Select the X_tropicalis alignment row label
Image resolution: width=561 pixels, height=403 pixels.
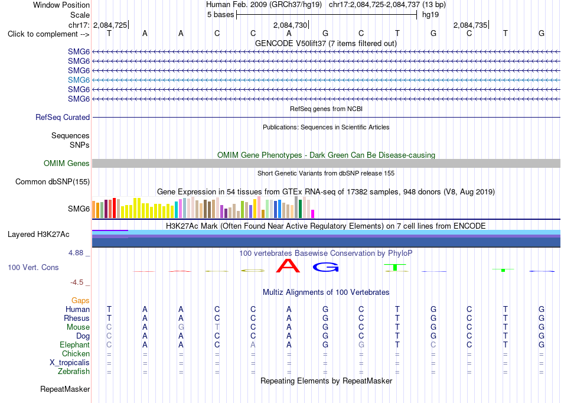point(70,363)
